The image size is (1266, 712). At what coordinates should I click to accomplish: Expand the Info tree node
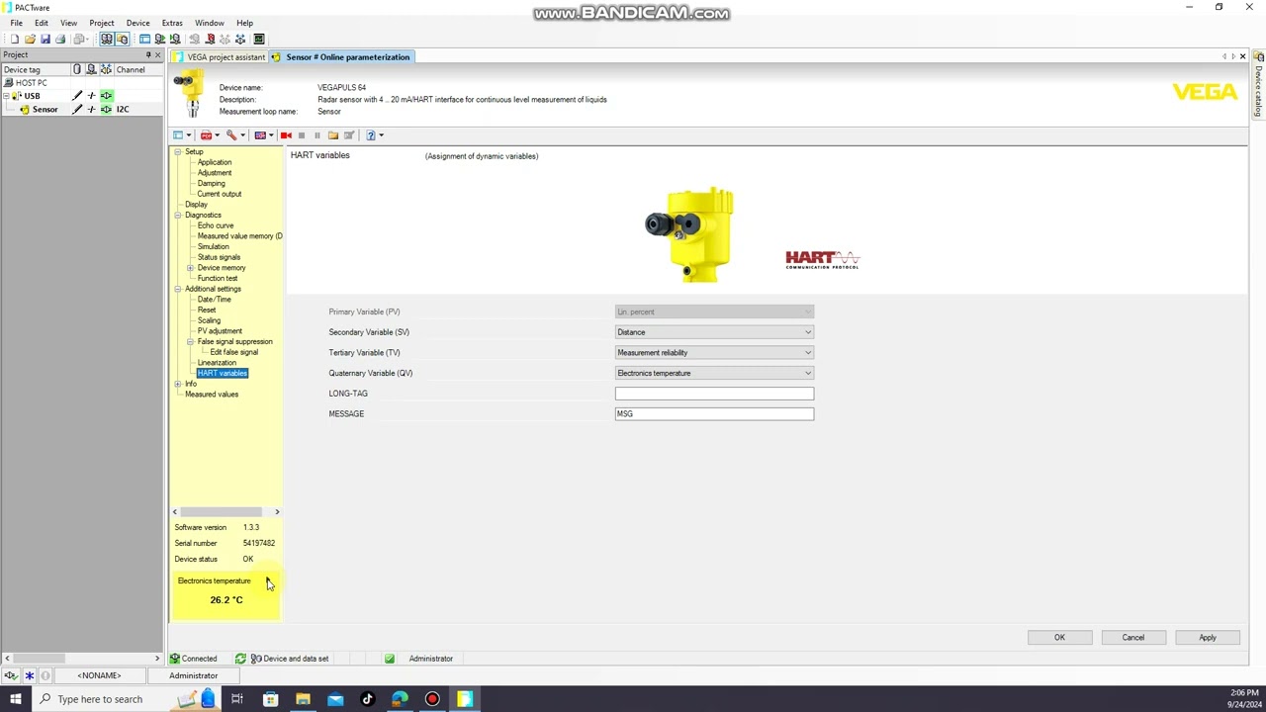pos(178,385)
